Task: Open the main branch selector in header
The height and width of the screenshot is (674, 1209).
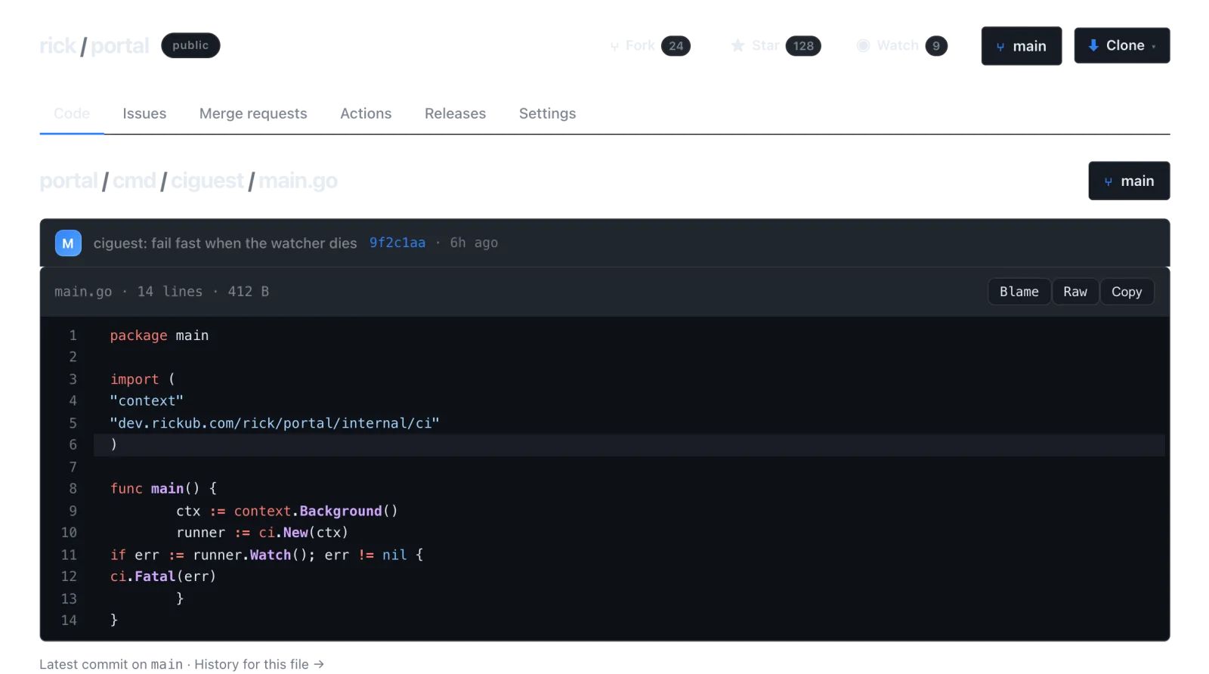Action: [x=1022, y=46]
